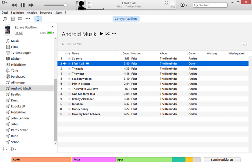252x166 pixels.
Task: Click the Suchen search field
Action: [x=210, y=5]
